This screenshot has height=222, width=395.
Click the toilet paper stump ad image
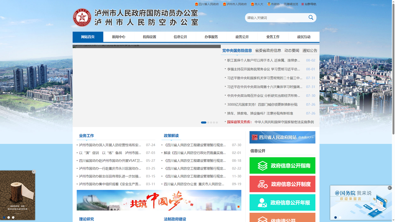18,195
